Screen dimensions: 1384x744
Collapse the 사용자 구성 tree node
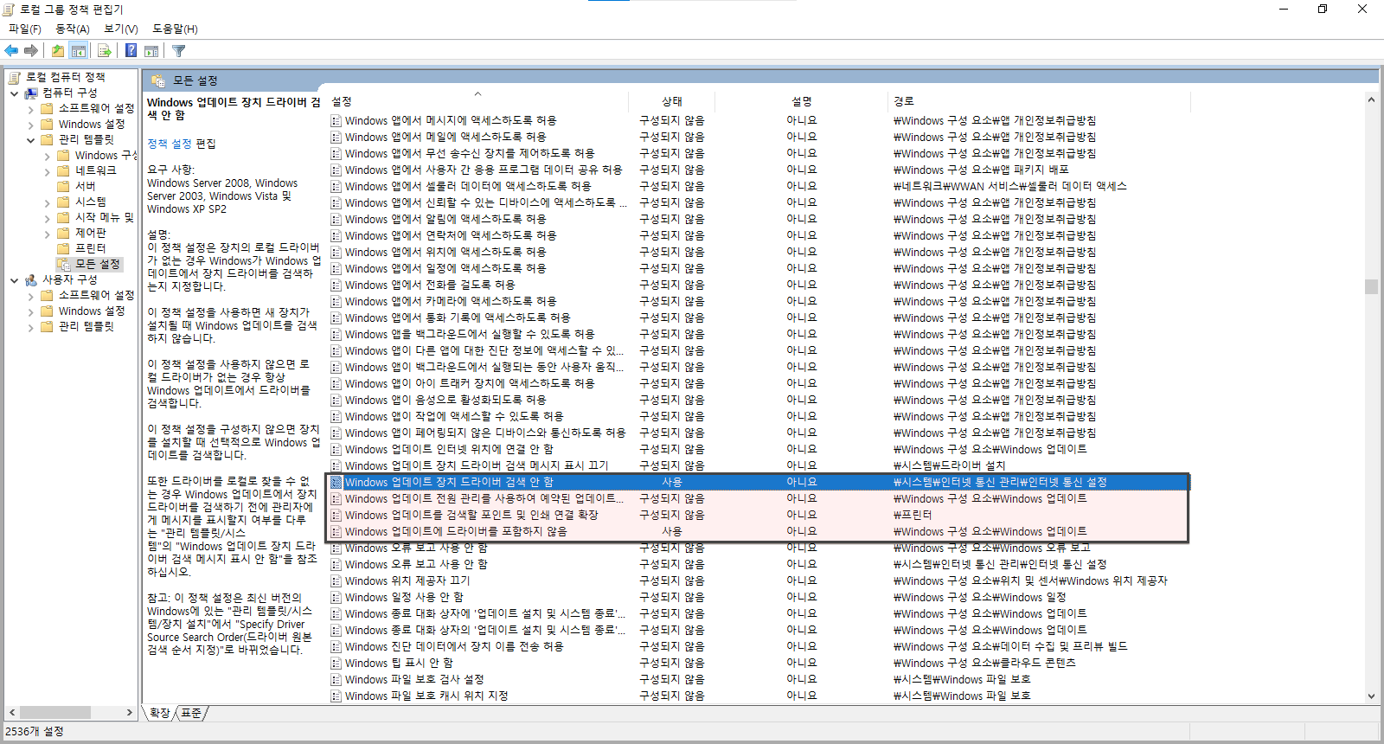14,279
